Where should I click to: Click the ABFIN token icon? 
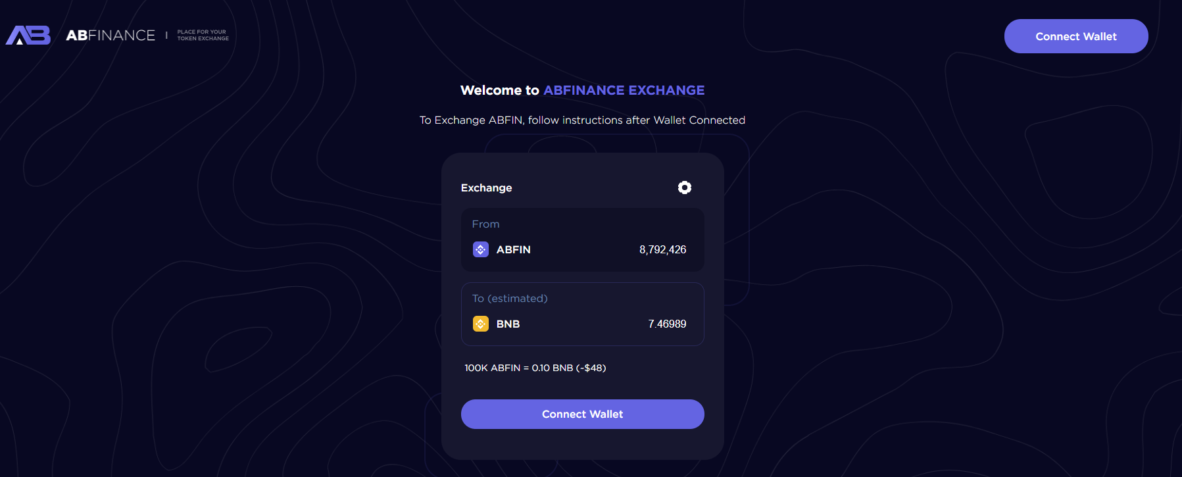point(481,249)
